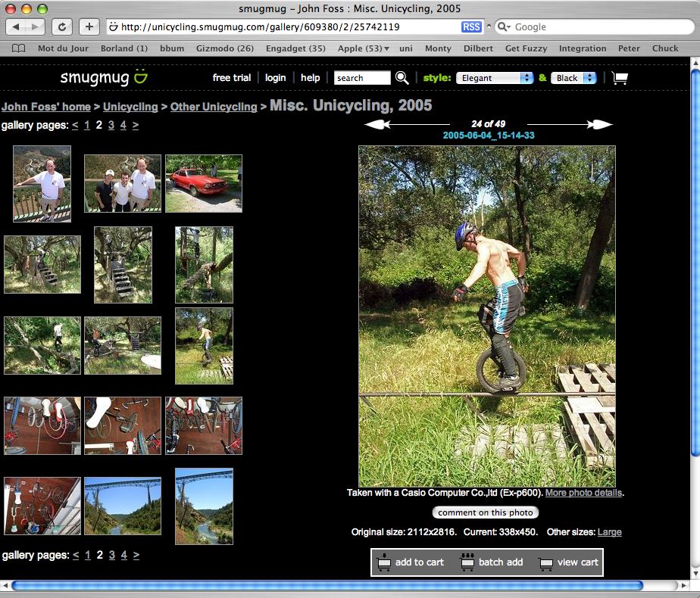Image resolution: width=700 pixels, height=598 pixels.
Task: Open Unicycling breadcrumb link
Action: [x=130, y=107]
